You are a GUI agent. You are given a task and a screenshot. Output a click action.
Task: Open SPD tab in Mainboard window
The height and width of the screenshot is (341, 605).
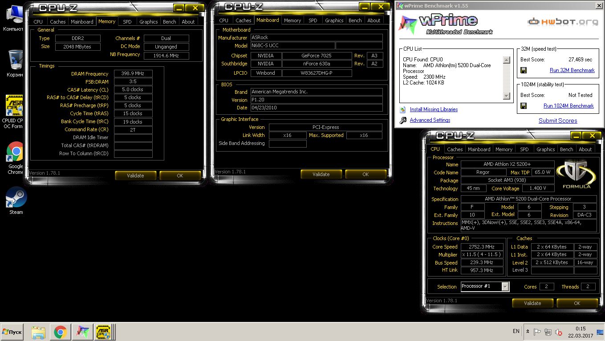313,20
